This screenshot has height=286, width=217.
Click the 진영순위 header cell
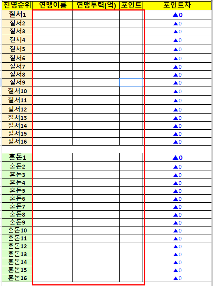click(x=17, y=5)
